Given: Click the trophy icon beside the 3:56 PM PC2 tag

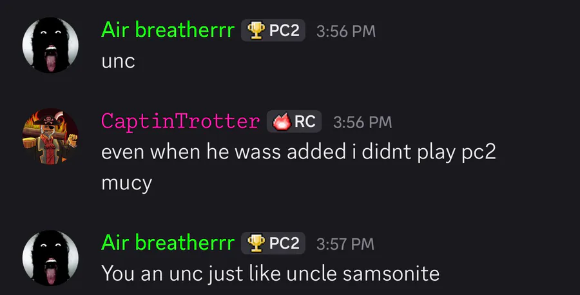Looking at the screenshot, I should point(256,30).
